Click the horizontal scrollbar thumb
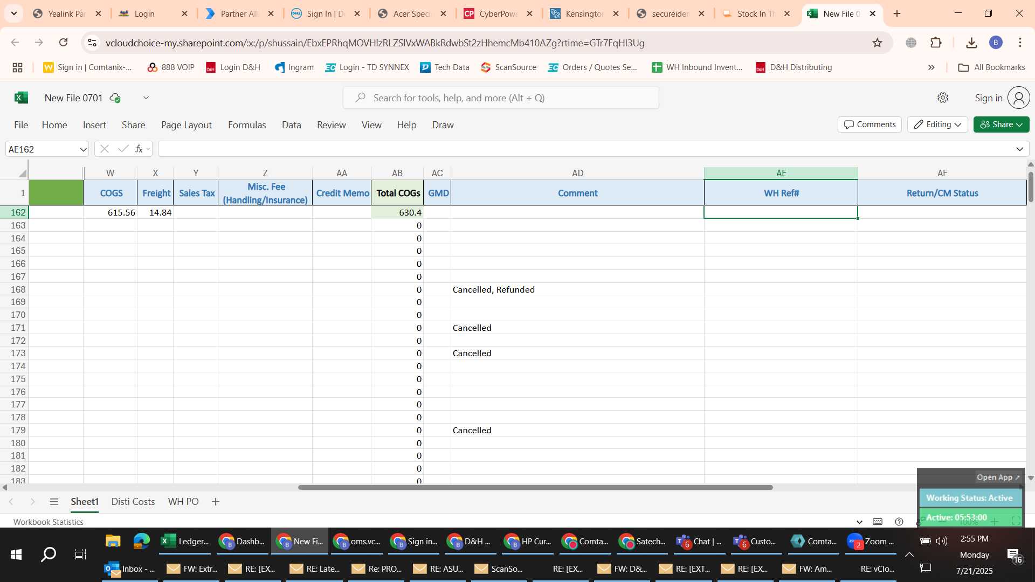The image size is (1035, 582). coord(535,487)
